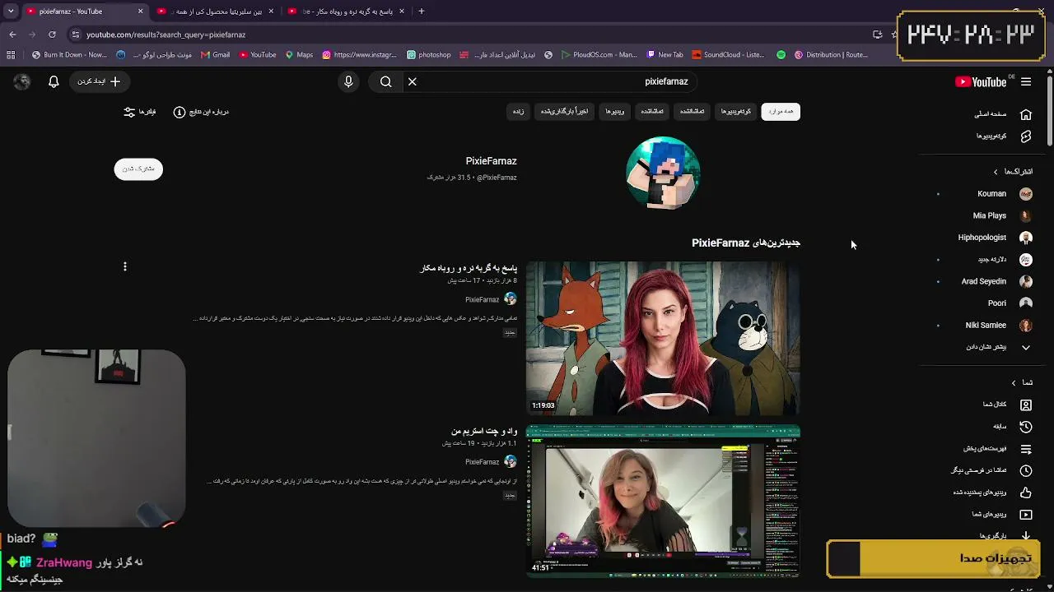
Task: Go to Home via the house icon
Action: pyautogui.click(x=1026, y=114)
